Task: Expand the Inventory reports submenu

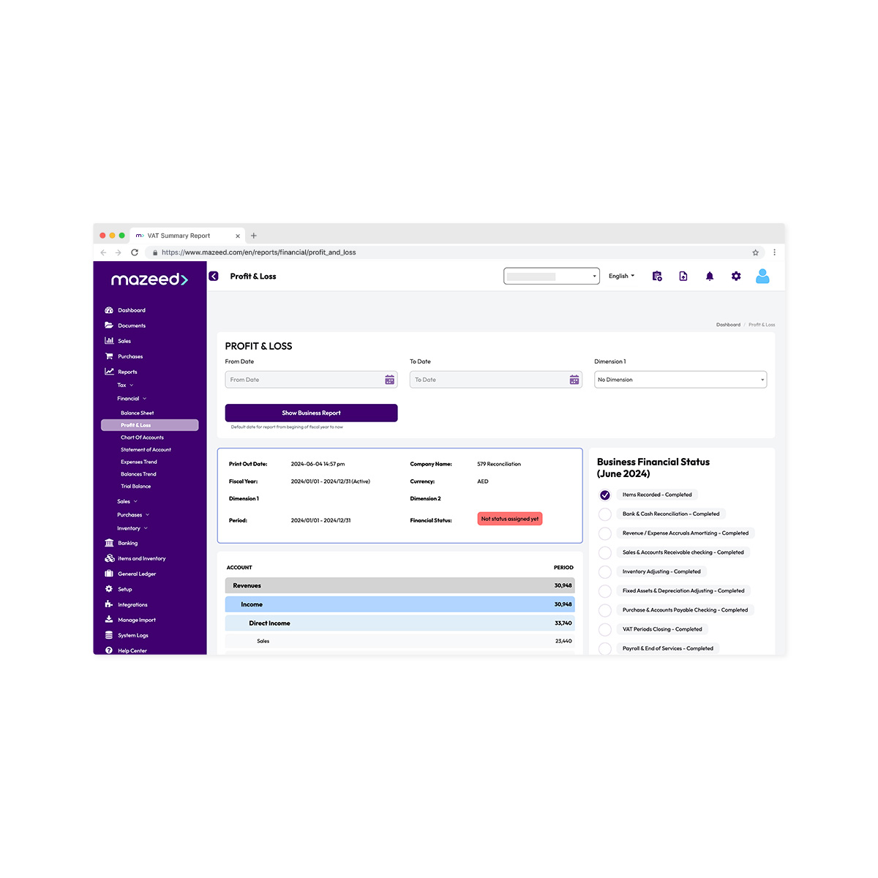Action: tap(132, 528)
